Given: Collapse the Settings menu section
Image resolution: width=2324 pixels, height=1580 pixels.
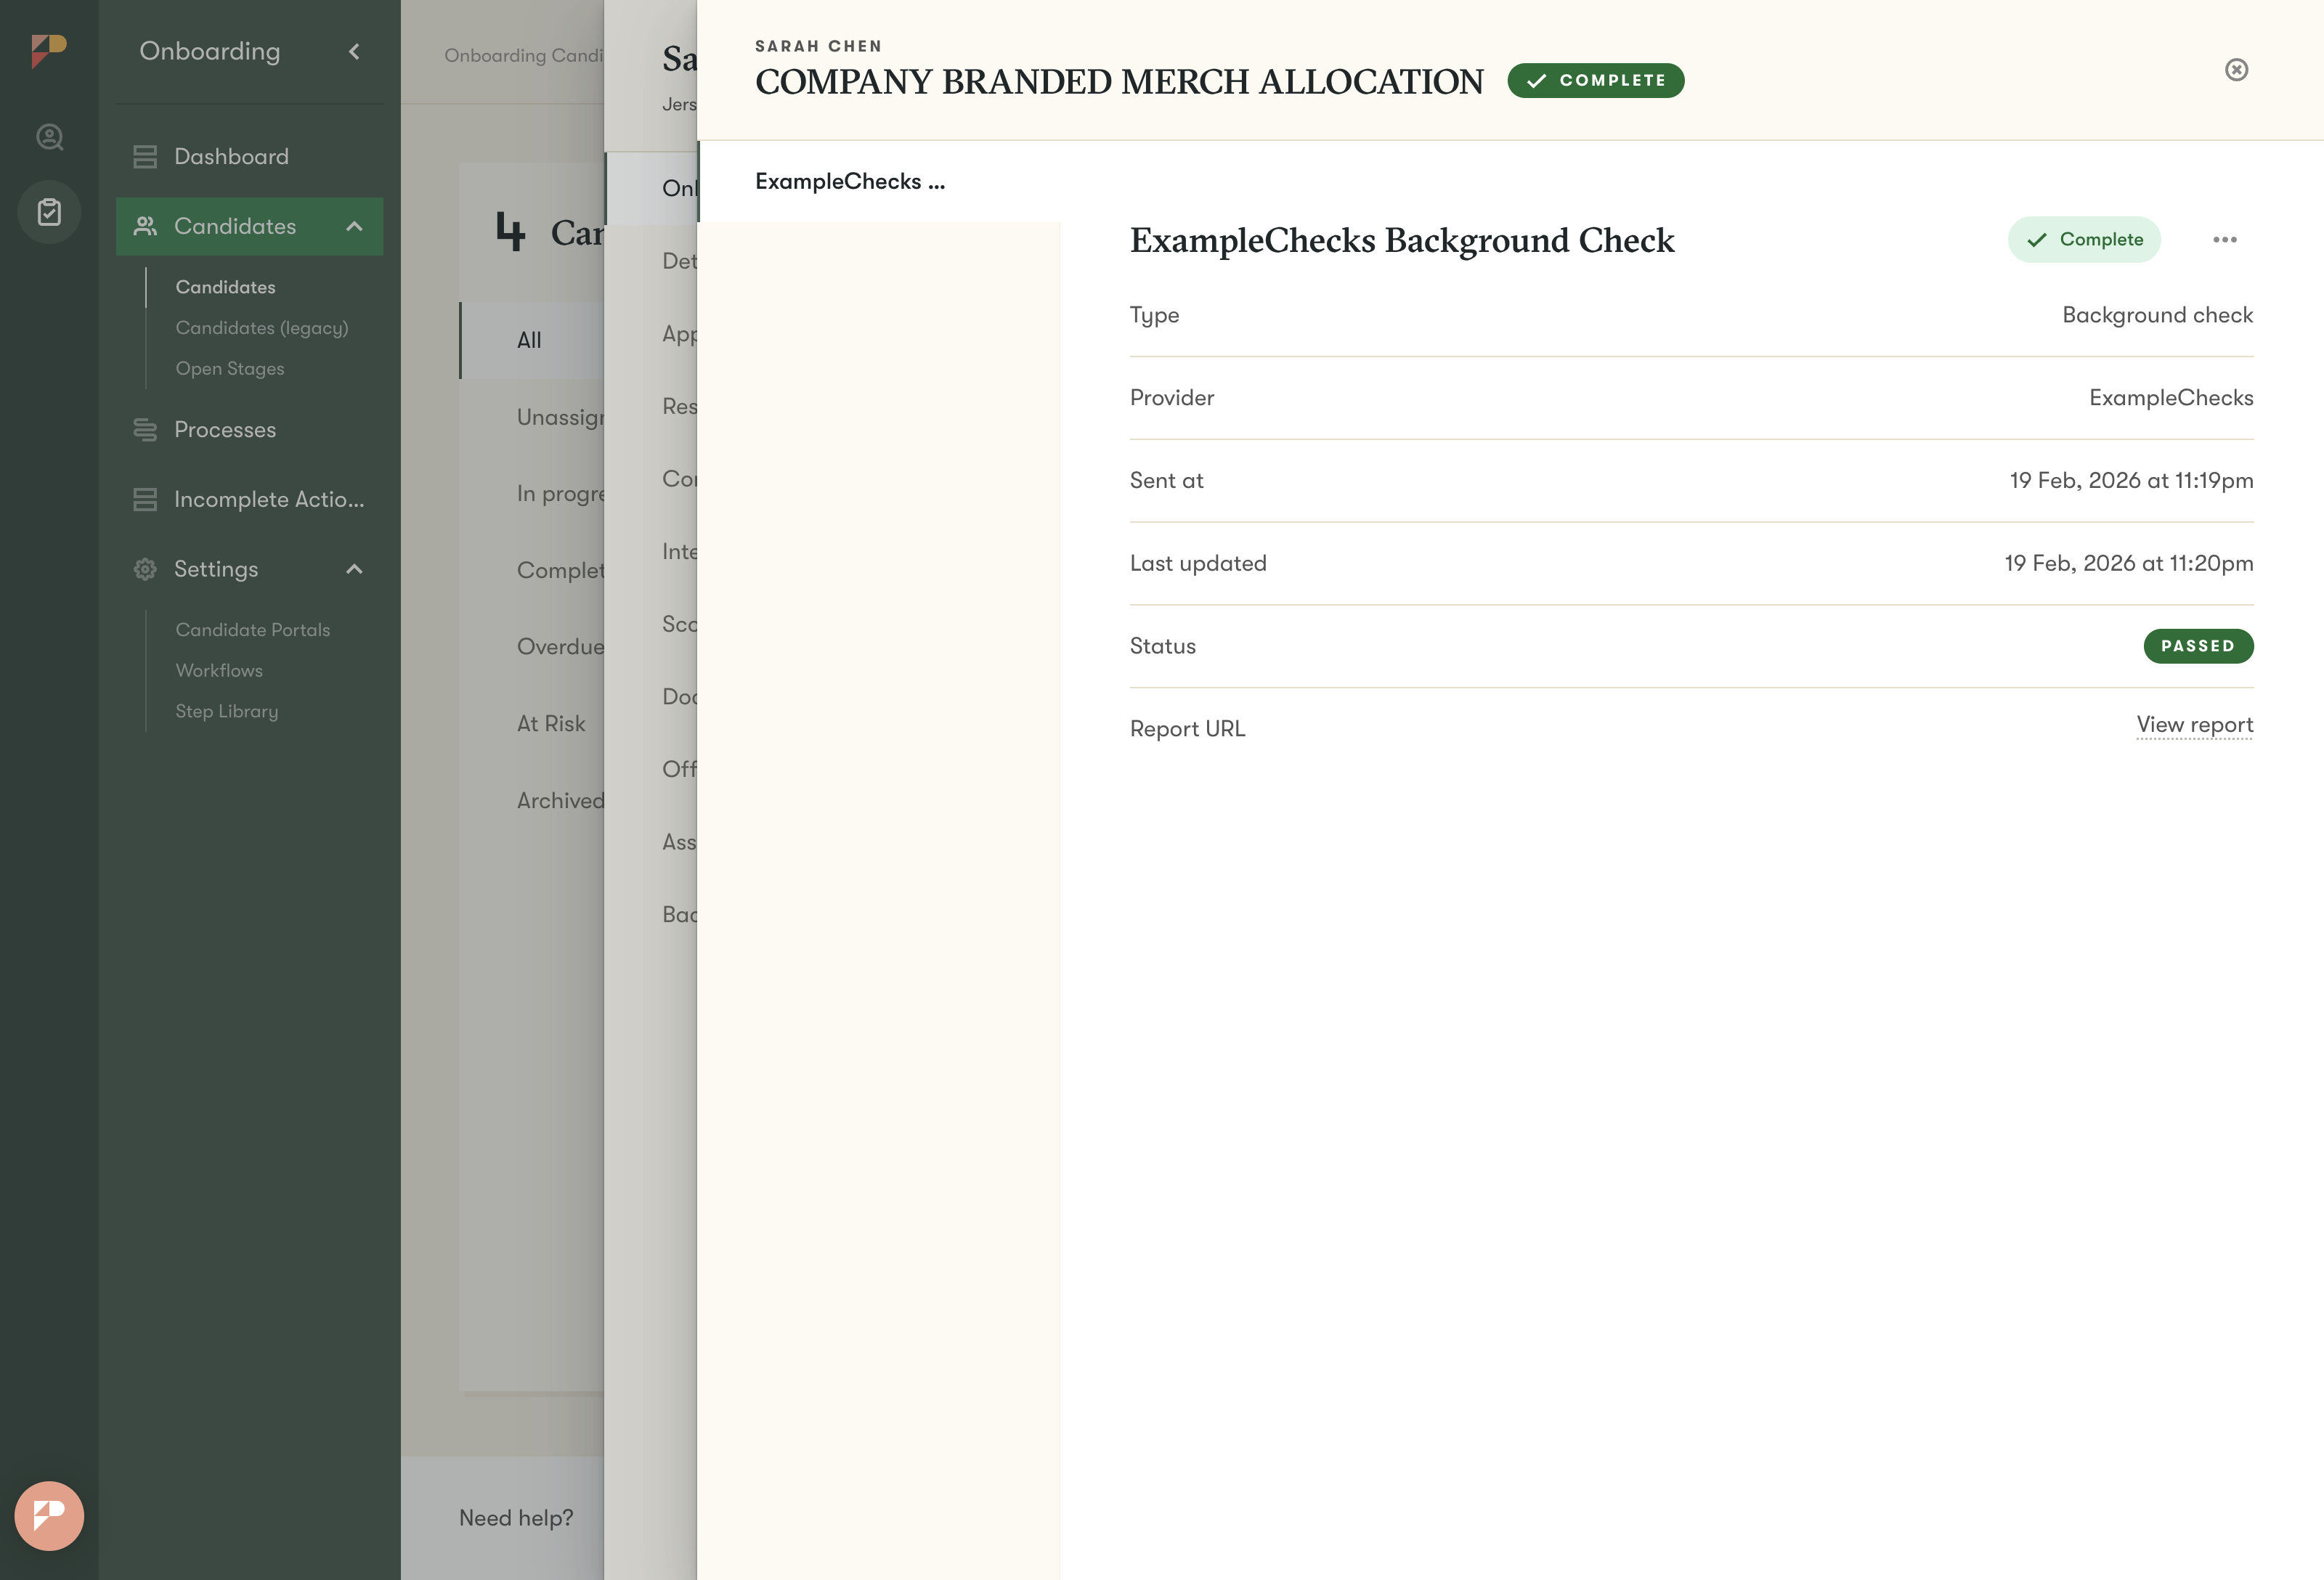Looking at the screenshot, I should [x=354, y=569].
